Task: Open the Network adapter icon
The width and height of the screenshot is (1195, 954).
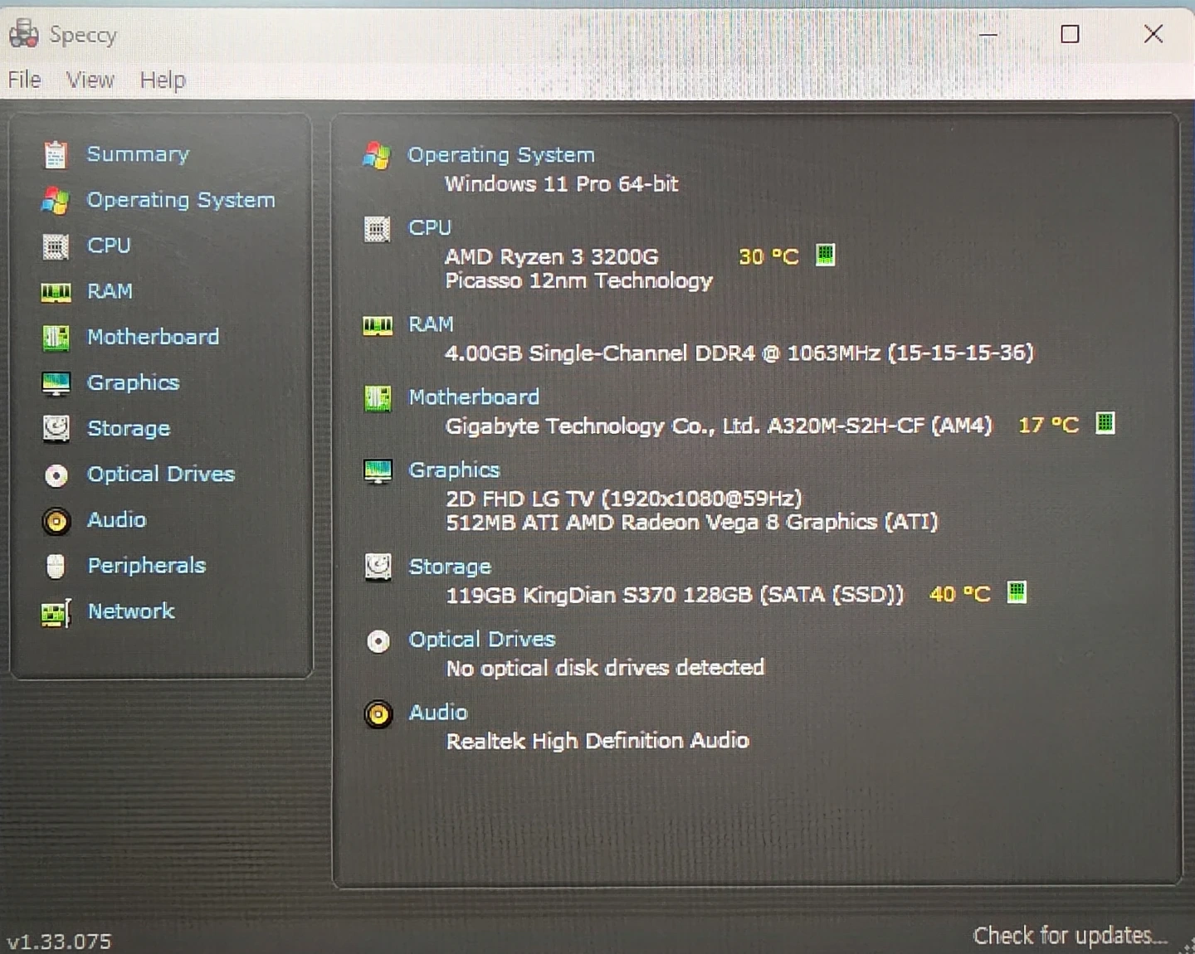Action: (56, 612)
